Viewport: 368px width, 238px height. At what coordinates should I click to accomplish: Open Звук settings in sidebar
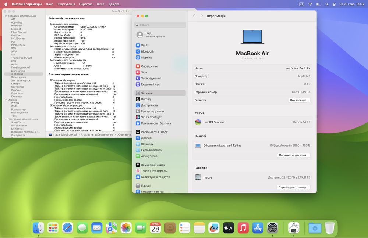point(160,72)
